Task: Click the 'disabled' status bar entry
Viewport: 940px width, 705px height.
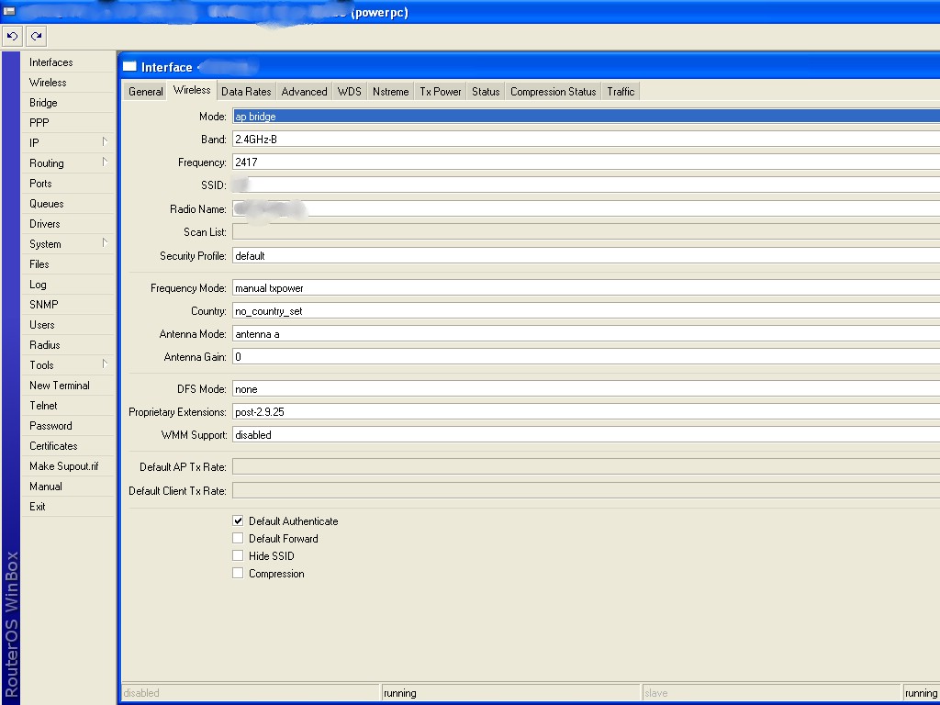Action: (x=250, y=693)
